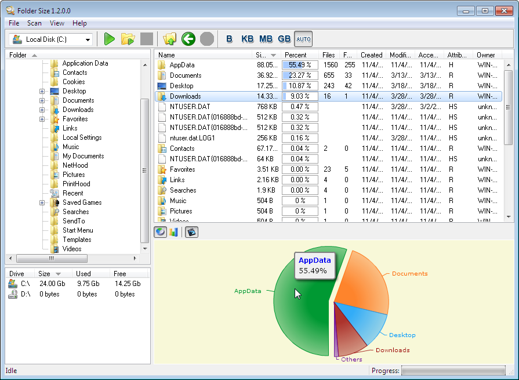Navigate up one folder level
Screen dimensions: 519x380
pos(169,39)
